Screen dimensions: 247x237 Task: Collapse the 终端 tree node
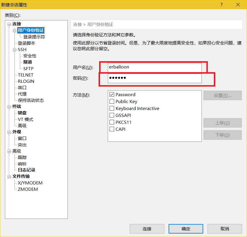(x=9, y=107)
